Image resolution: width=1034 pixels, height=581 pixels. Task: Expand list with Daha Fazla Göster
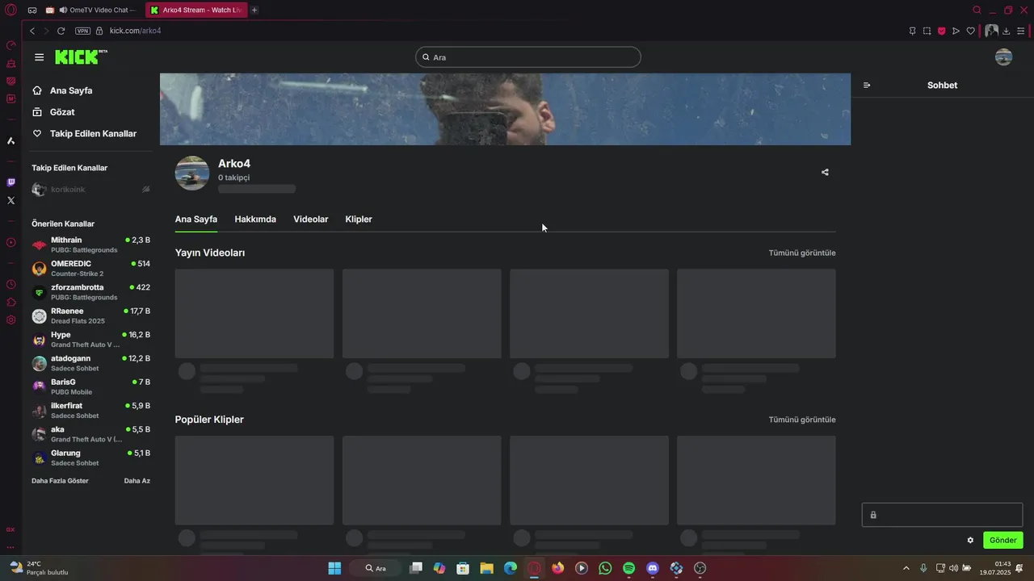60,481
